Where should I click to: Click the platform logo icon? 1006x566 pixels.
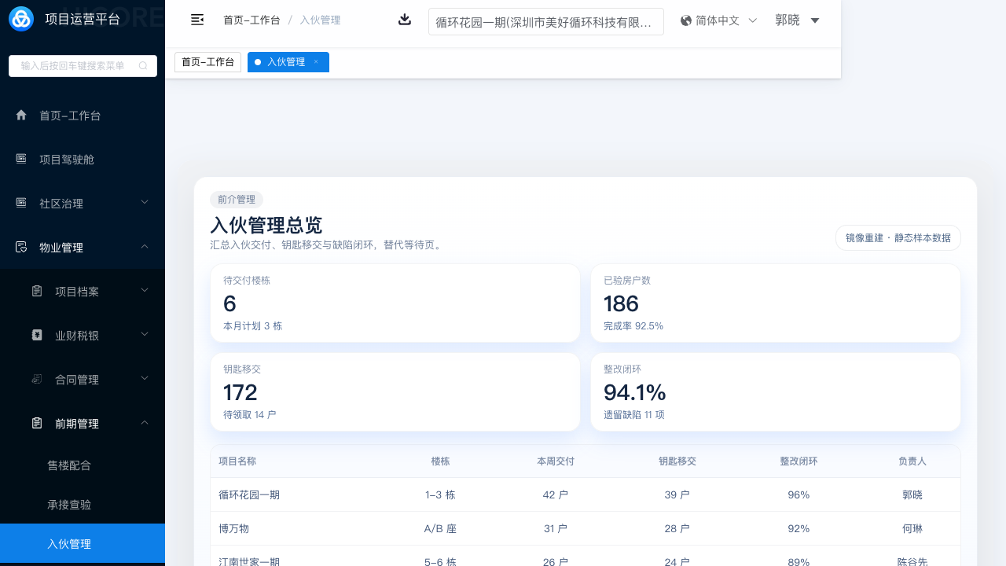click(x=21, y=19)
